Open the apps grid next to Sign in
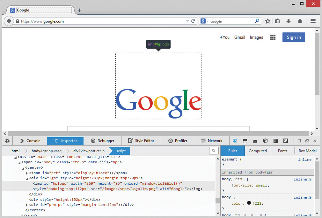This screenshot has height=218, width=322. 273,37
